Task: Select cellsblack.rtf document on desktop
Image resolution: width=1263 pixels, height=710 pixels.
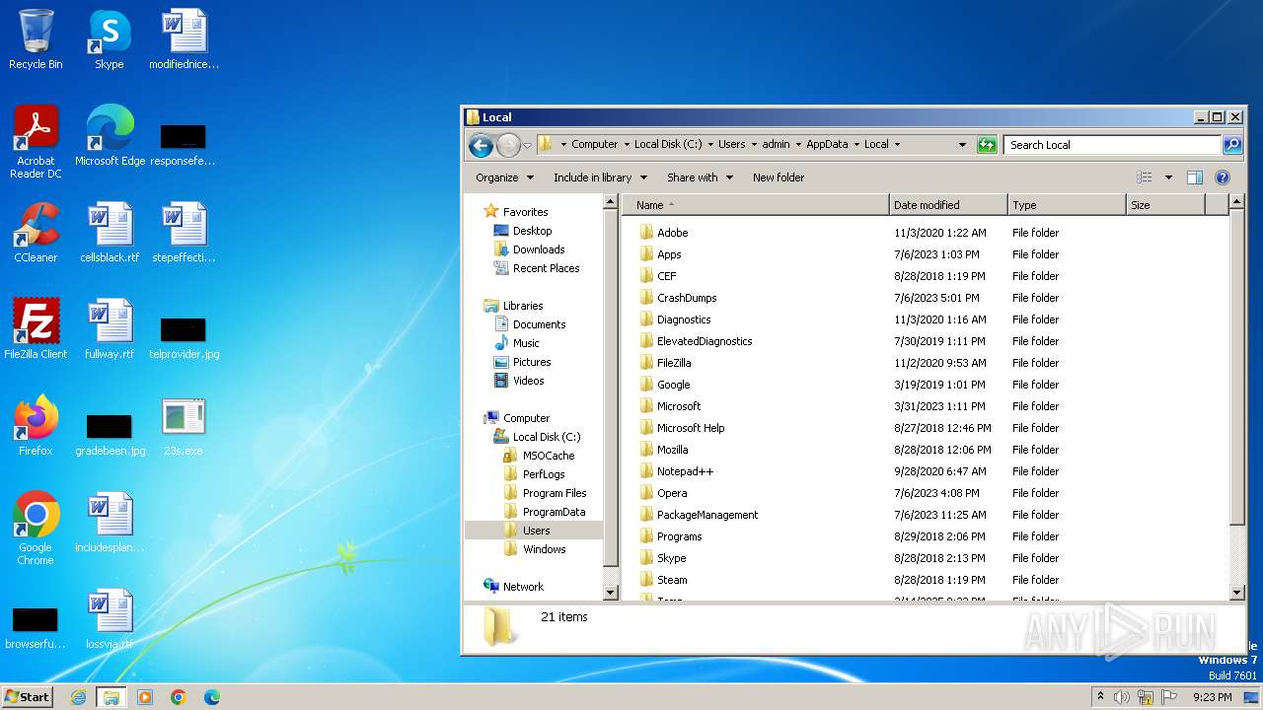Action: (109, 233)
